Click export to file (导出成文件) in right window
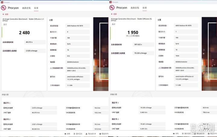 click(199, 134)
